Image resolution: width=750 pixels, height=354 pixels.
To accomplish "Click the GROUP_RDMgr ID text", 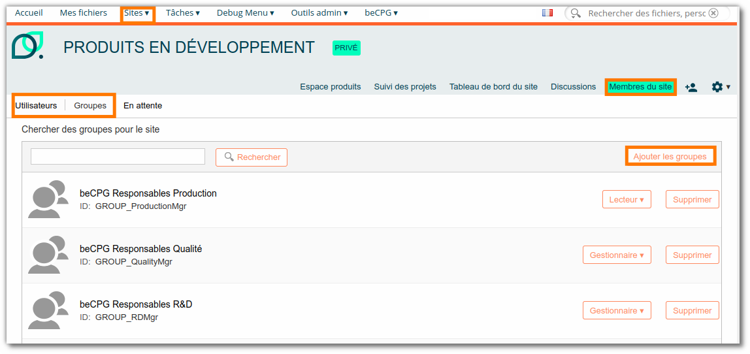I will click(126, 317).
